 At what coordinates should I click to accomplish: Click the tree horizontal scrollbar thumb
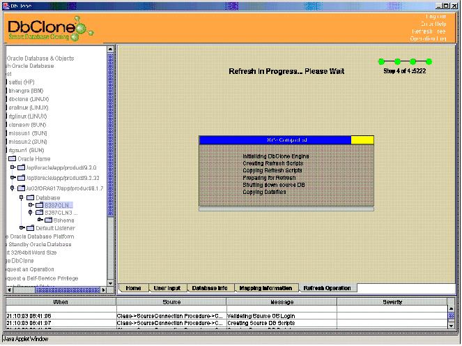tap(68, 290)
